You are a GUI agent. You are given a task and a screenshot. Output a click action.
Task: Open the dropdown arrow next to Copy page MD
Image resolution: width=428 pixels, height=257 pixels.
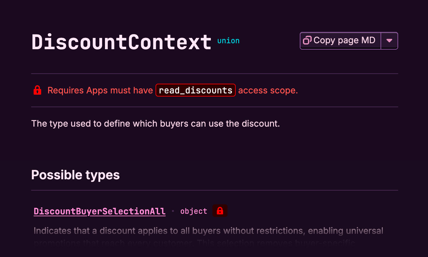click(389, 41)
